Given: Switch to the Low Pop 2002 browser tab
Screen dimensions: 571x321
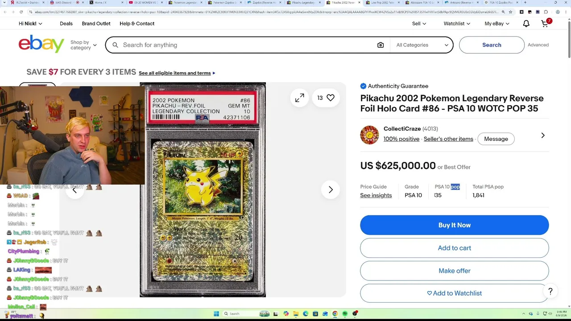Looking at the screenshot, I should pos(383,3).
